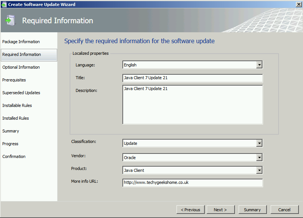Click the Language: label
The image size is (303, 218).
85,65
